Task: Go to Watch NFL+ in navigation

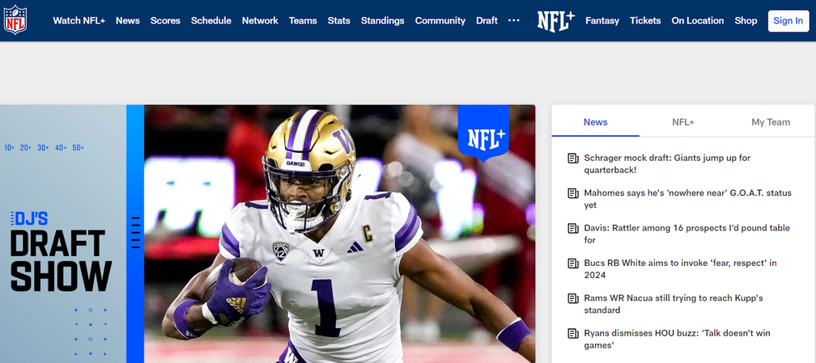Action: pos(79,20)
